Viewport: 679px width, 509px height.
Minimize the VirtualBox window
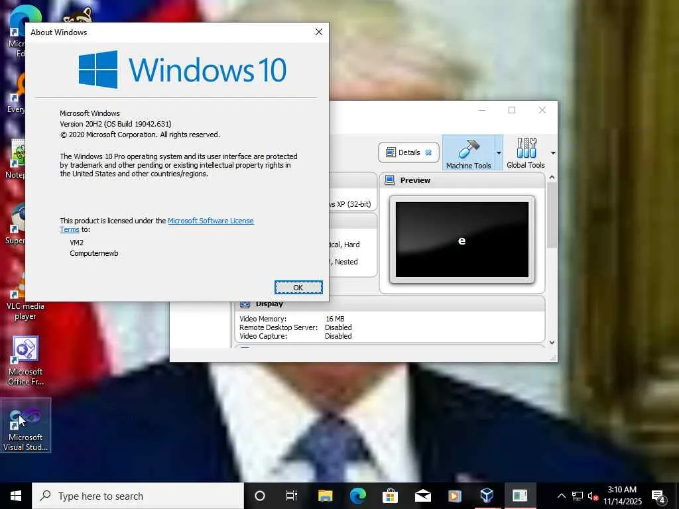coord(482,110)
